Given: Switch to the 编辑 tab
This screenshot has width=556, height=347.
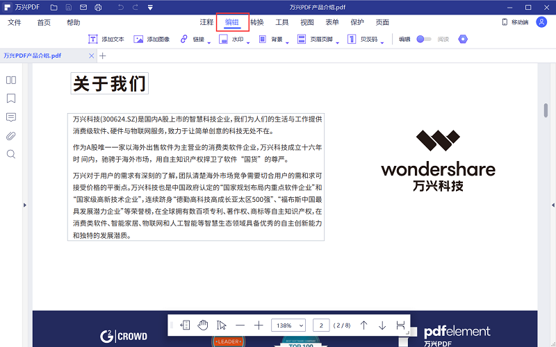Looking at the screenshot, I should tap(232, 22).
